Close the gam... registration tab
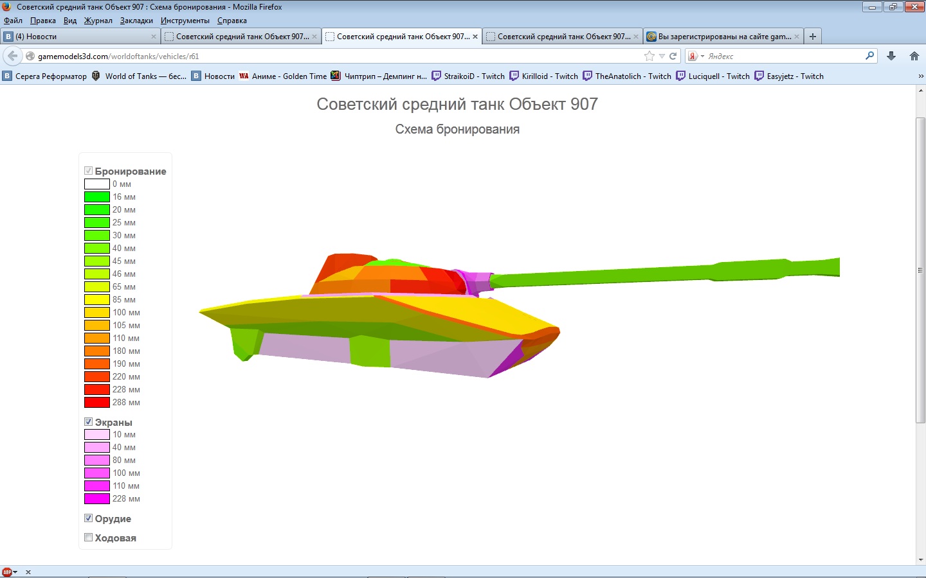Screen dimensions: 926x578 point(797,37)
